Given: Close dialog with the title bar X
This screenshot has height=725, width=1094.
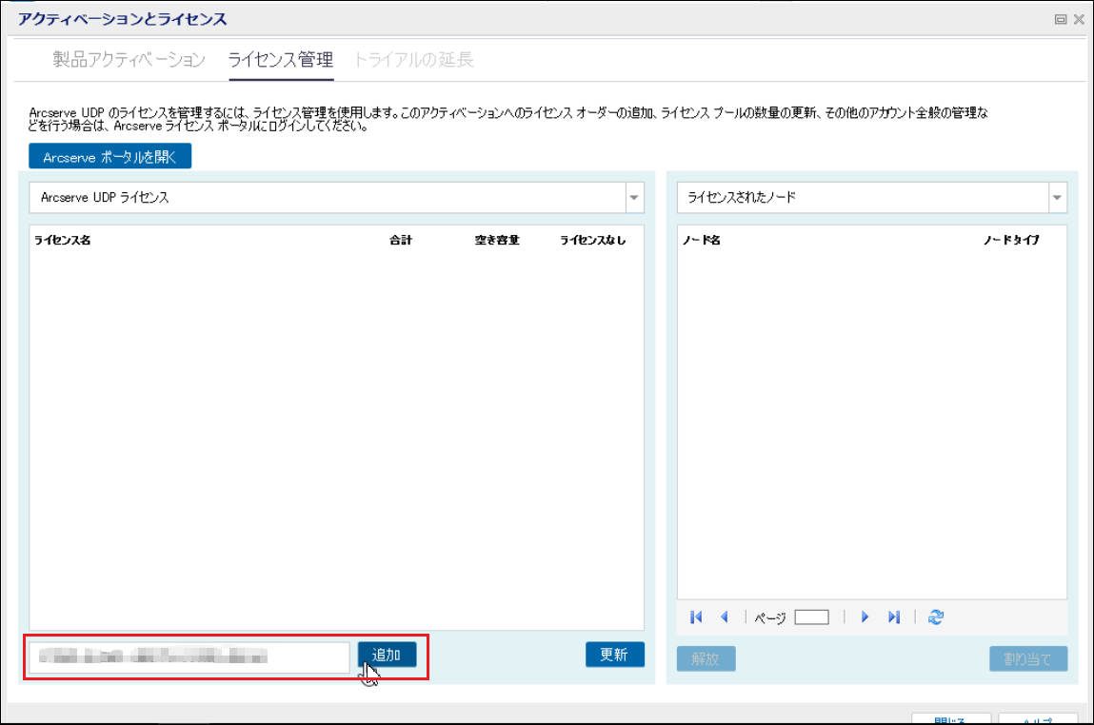Looking at the screenshot, I should point(1078,19).
